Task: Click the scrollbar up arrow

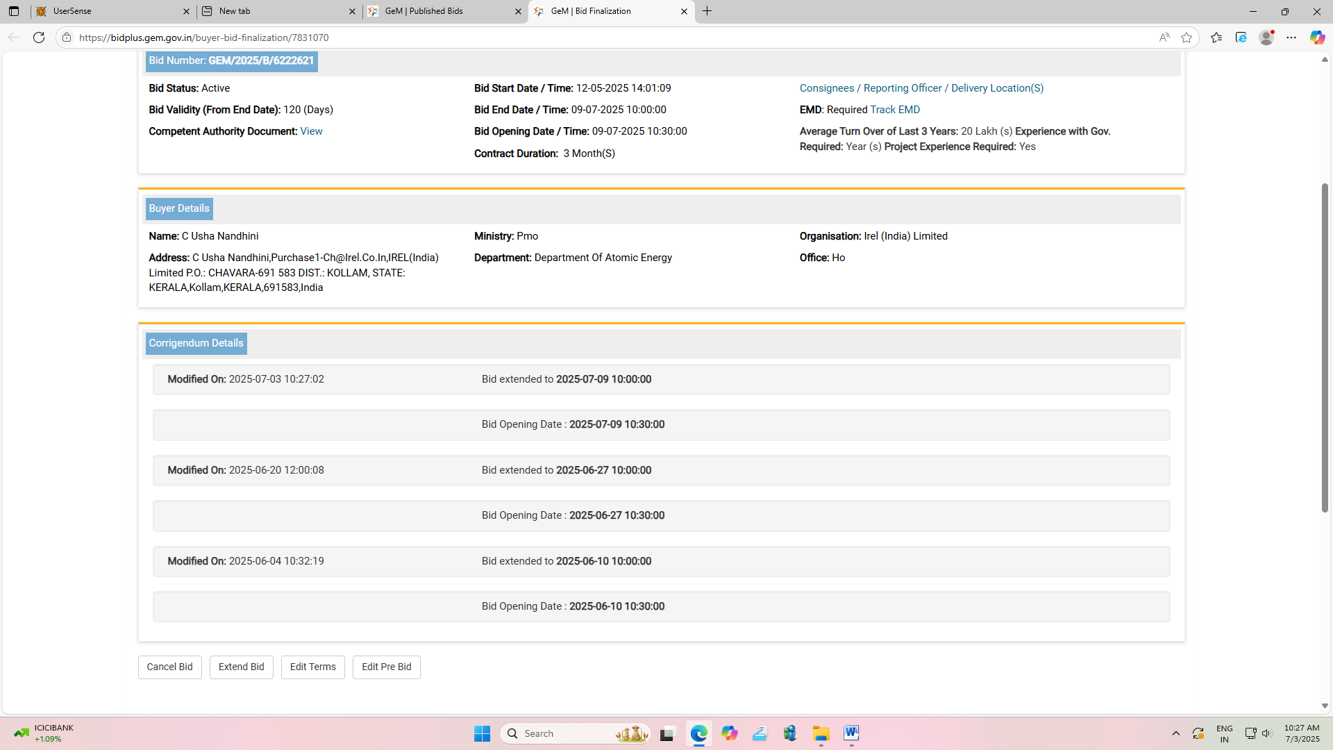Action: (x=1325, y=60)
